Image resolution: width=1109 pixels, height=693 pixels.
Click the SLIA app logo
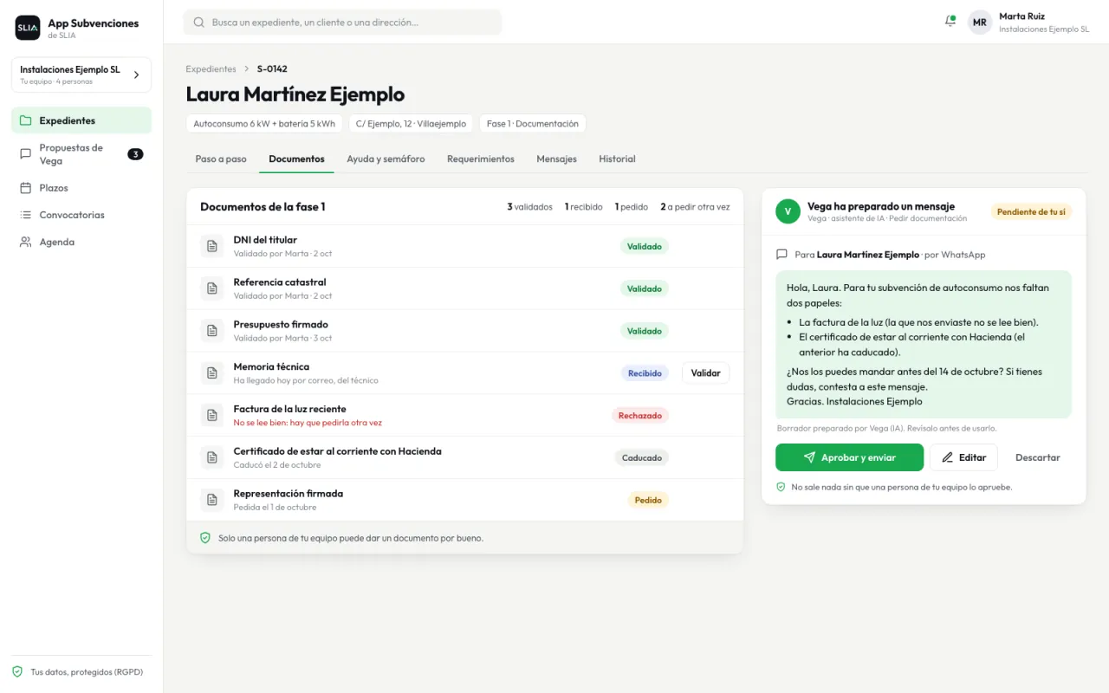click(x=28, y=28)
